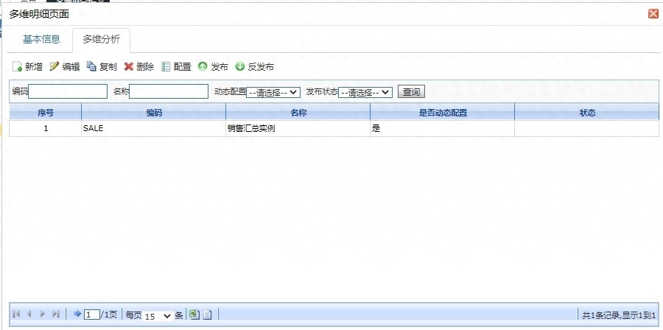Click row number 1 cell
663x330 pixels.
[x=46, y=129]
